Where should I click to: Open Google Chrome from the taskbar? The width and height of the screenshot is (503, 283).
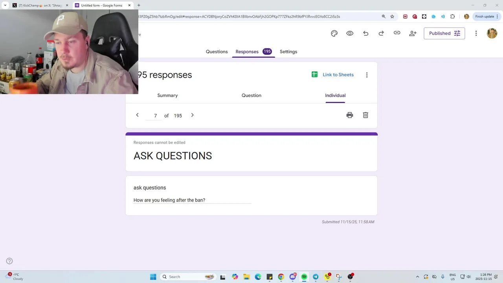(x=281, y=277)
